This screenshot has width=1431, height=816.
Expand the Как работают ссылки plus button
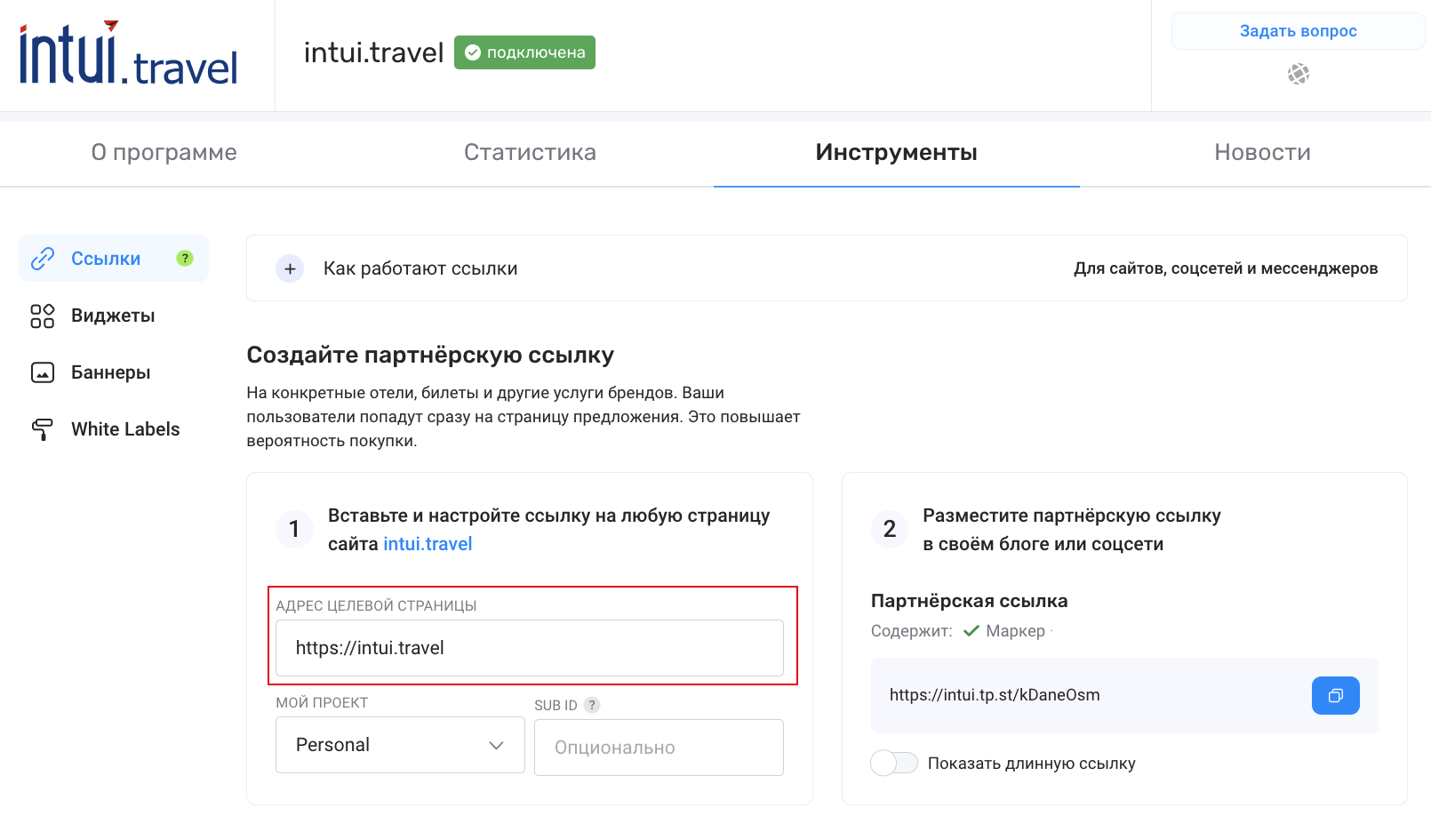click(x=290, y=268)
